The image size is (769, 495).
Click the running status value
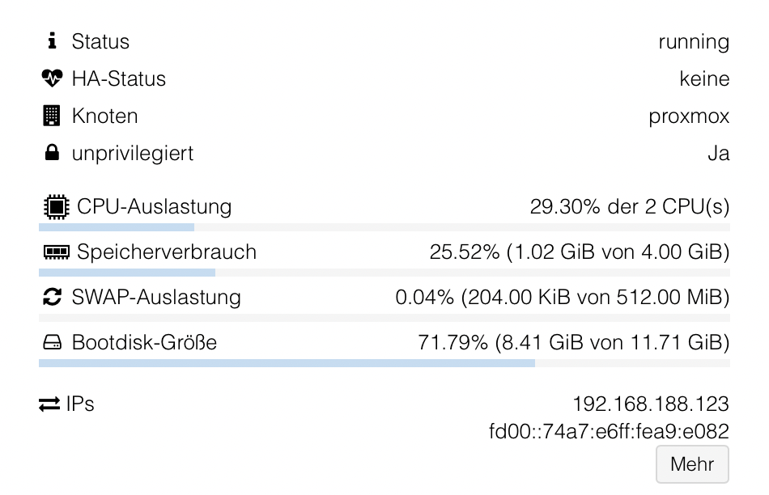point(694,42)
